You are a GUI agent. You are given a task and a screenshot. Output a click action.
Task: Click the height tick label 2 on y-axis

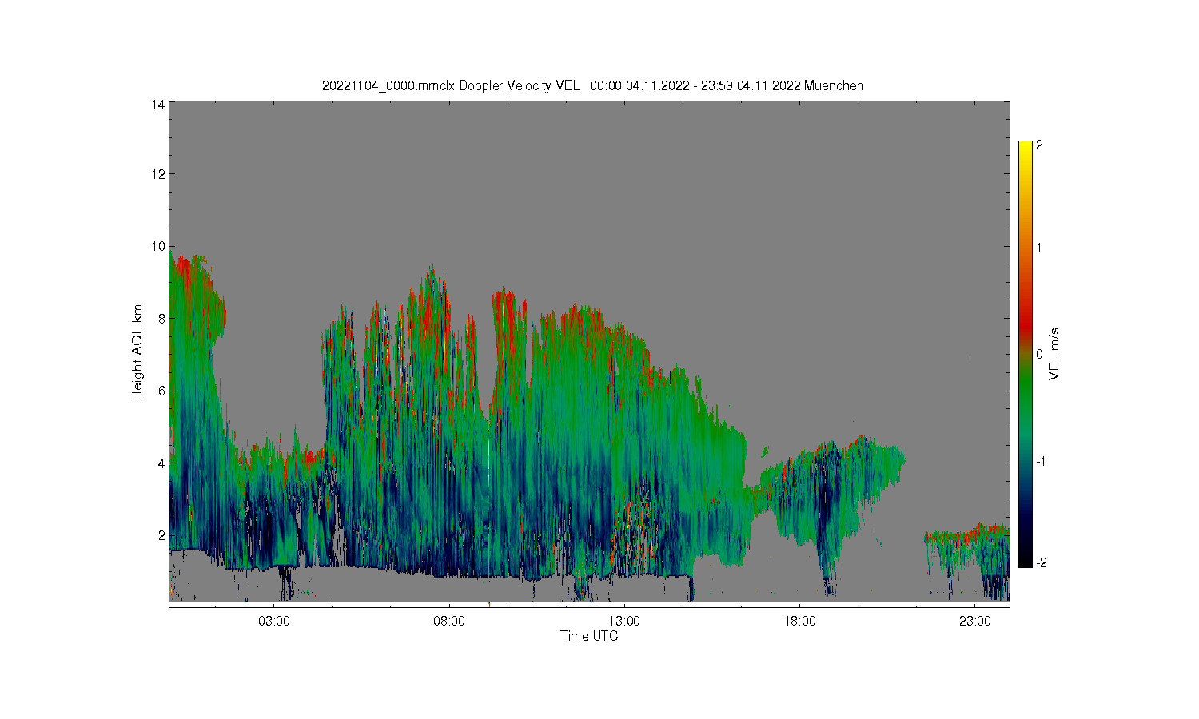[x=162, y=534]
